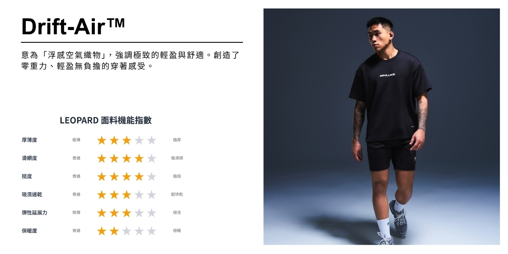Viewport: 508px width, 254px height.
Task: Click the 厚薄度 label
Action: tap(29, 140)
